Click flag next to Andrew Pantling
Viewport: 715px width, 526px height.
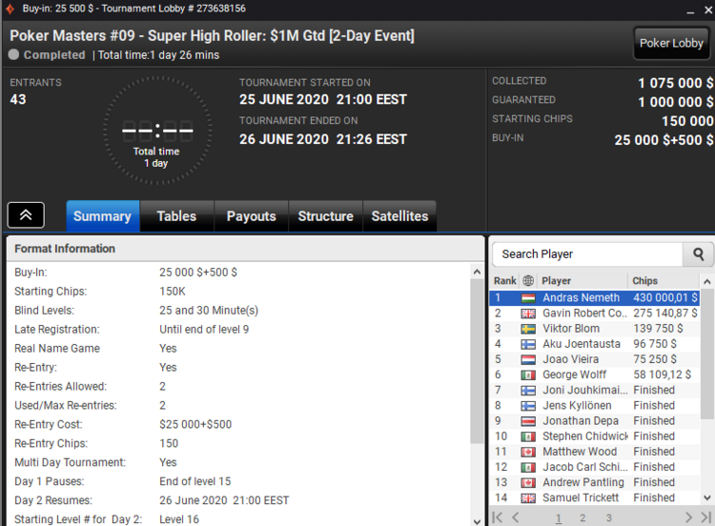[528, 483]
